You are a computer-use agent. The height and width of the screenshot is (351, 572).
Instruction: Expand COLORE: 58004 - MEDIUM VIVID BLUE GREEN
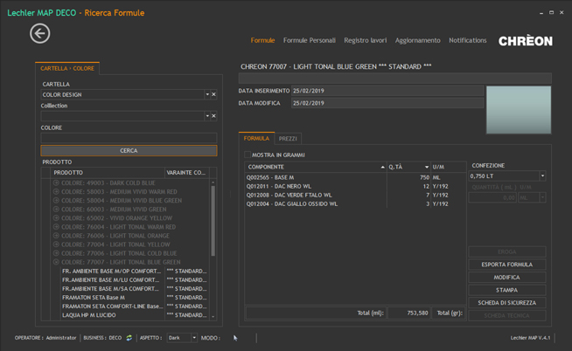pyautogui.click(x=56, y=200)
